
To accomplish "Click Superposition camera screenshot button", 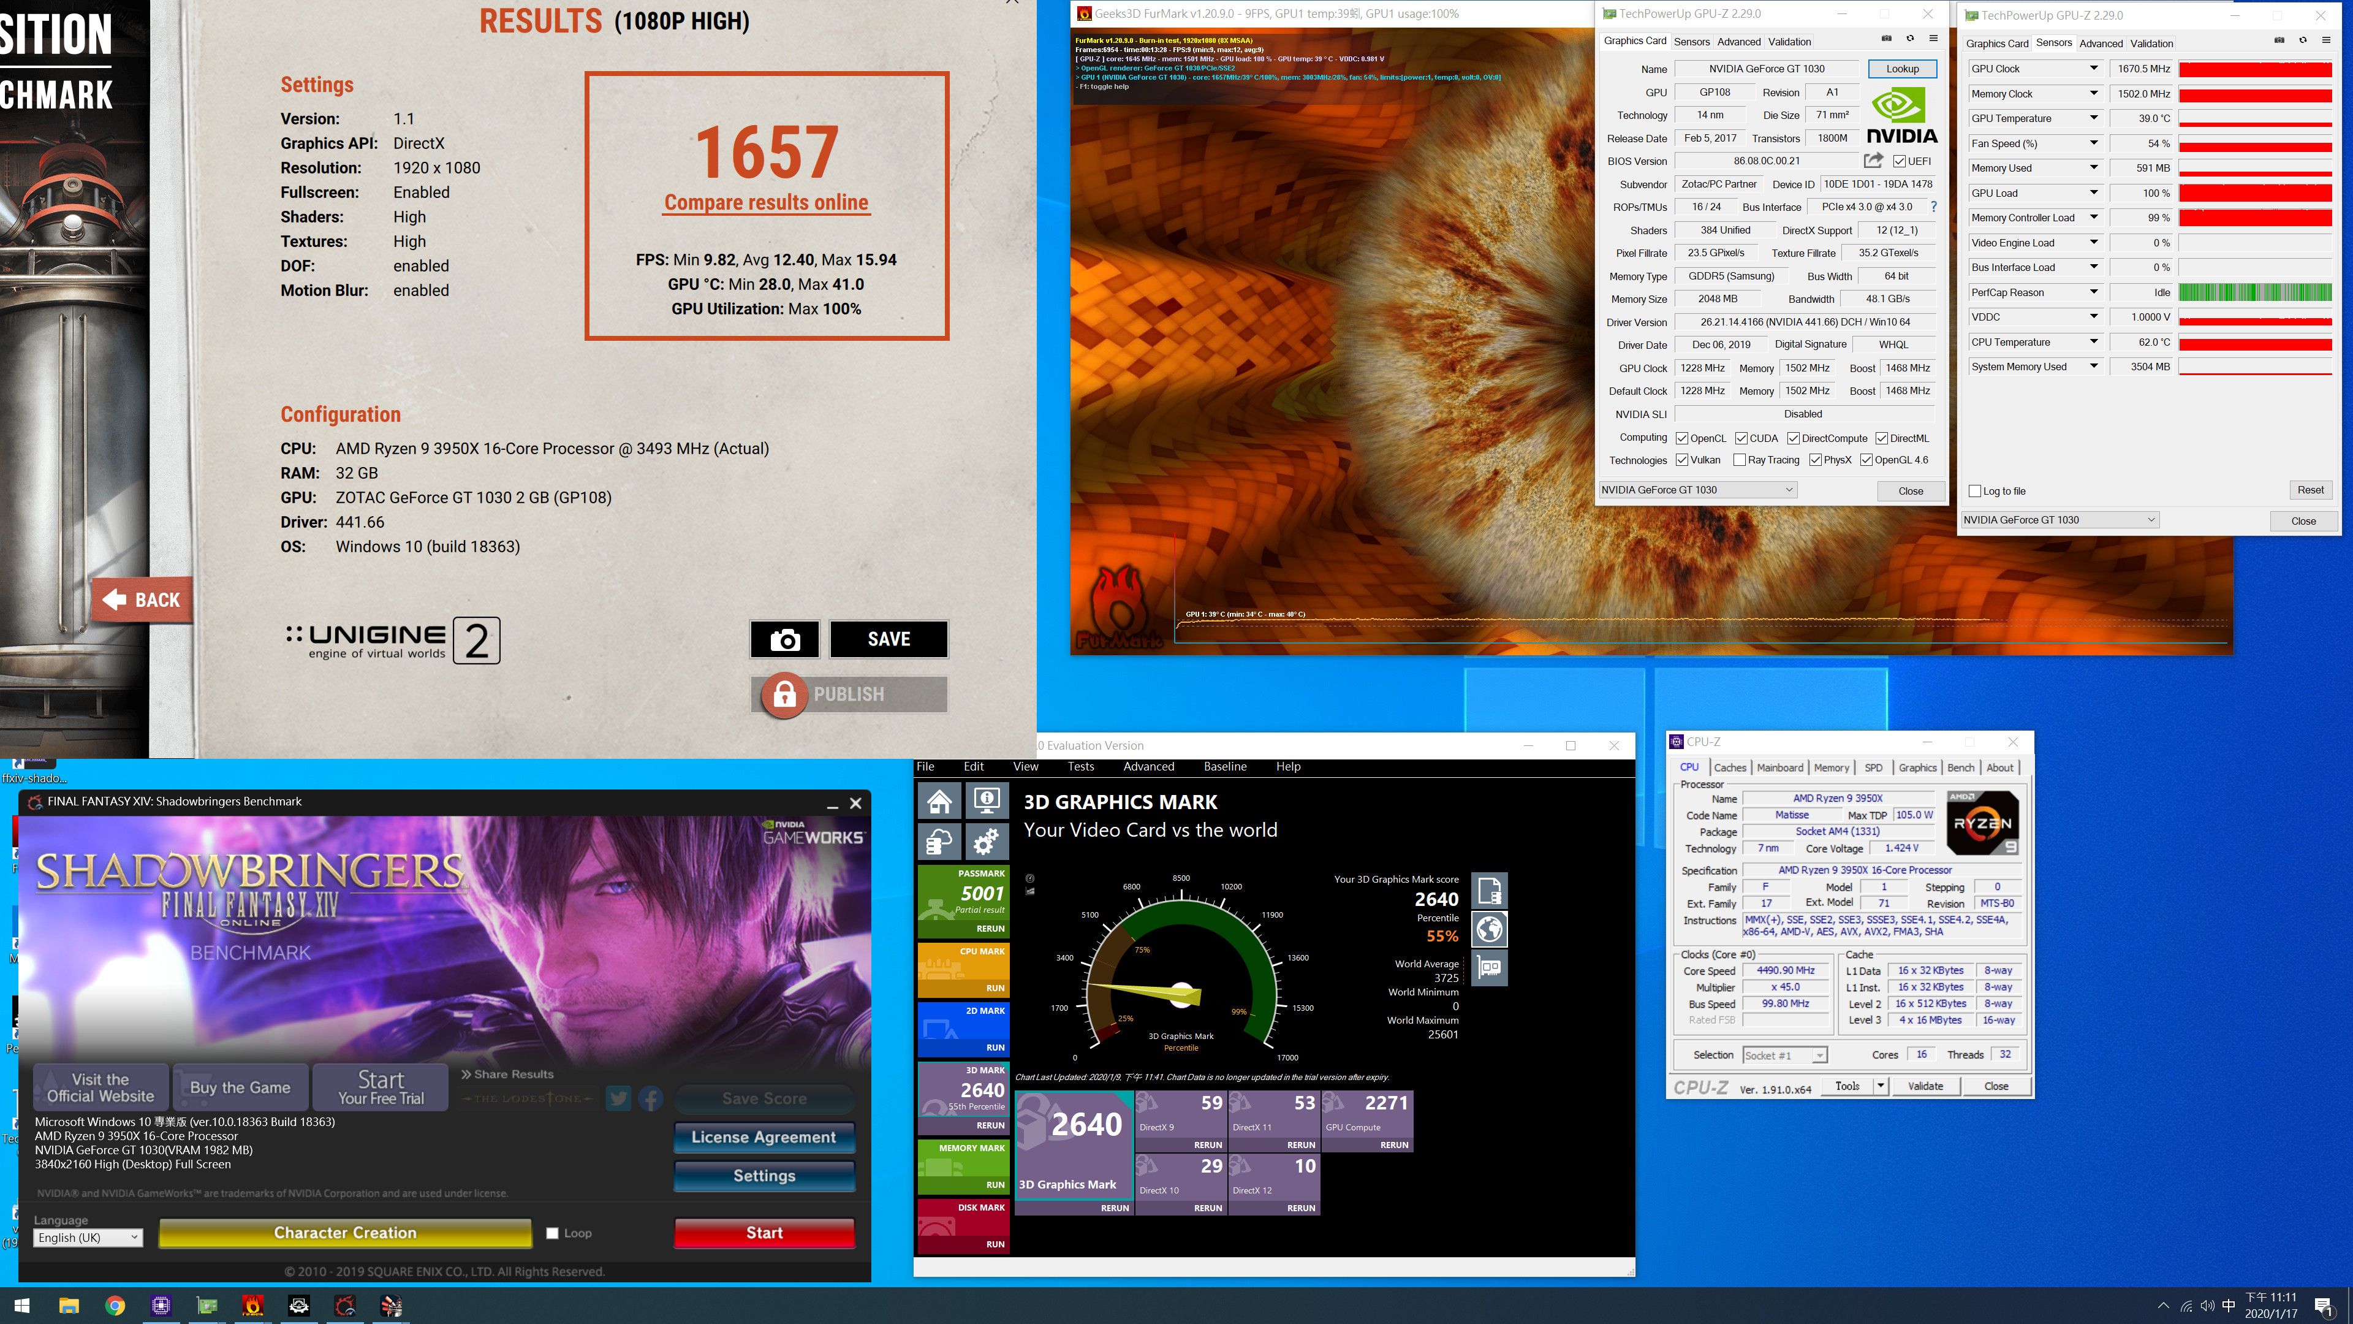I will click(x=784, y=639).
